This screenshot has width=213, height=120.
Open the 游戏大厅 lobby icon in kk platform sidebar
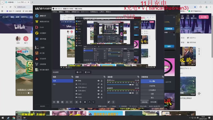(x=37, y=16)
